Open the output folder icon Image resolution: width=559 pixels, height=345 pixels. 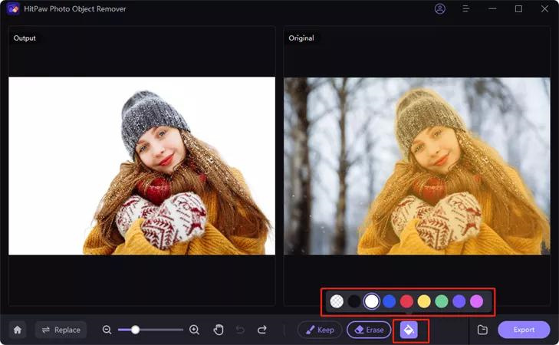point(482,330)
